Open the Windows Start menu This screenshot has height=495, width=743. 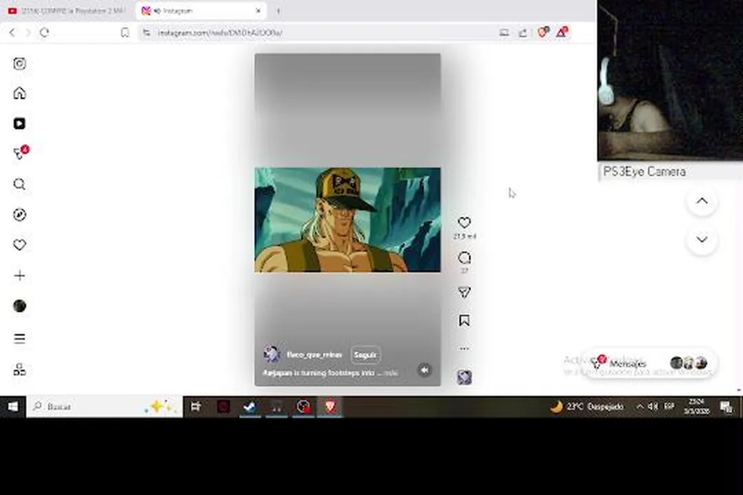[13, 406]
